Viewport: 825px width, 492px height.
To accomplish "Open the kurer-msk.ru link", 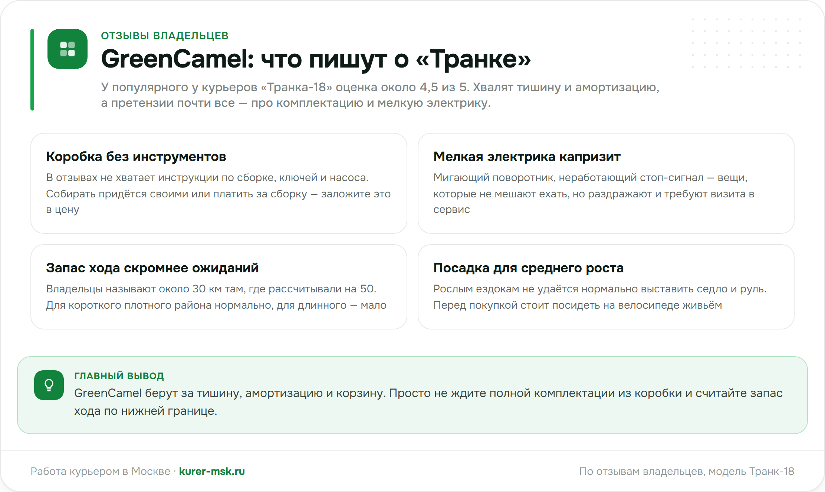I will 212,471.
